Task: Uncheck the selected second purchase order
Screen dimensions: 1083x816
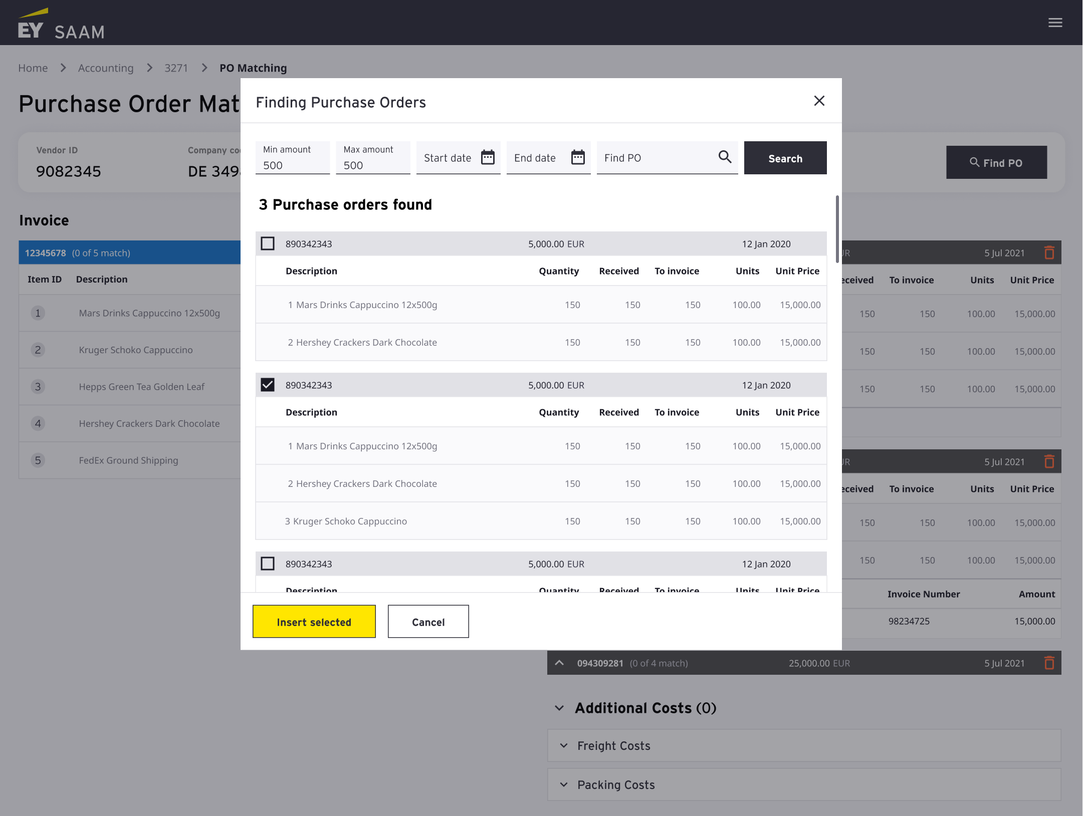Action: [x=268, y=385]
